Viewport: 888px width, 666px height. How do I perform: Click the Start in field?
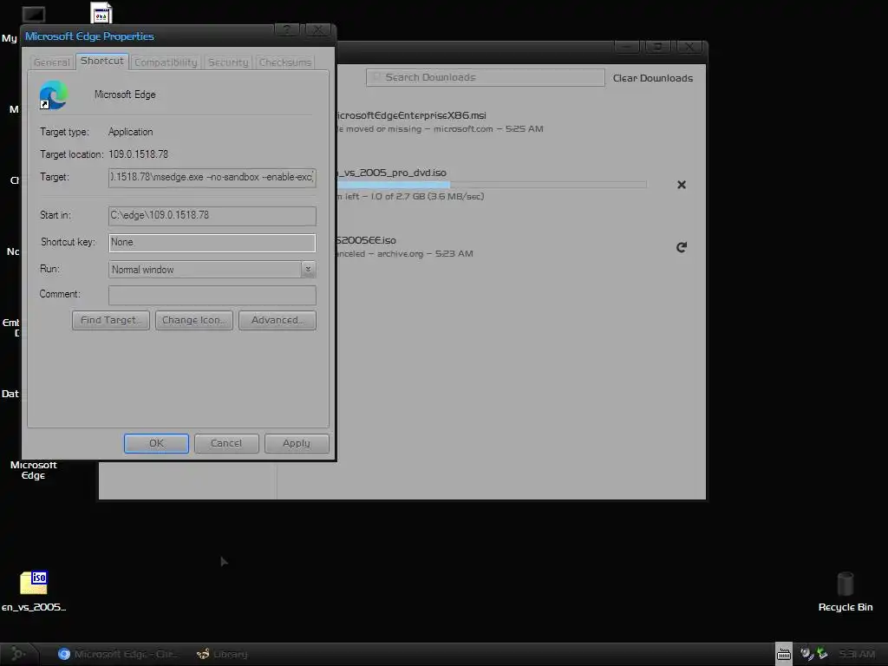[212, 215]
